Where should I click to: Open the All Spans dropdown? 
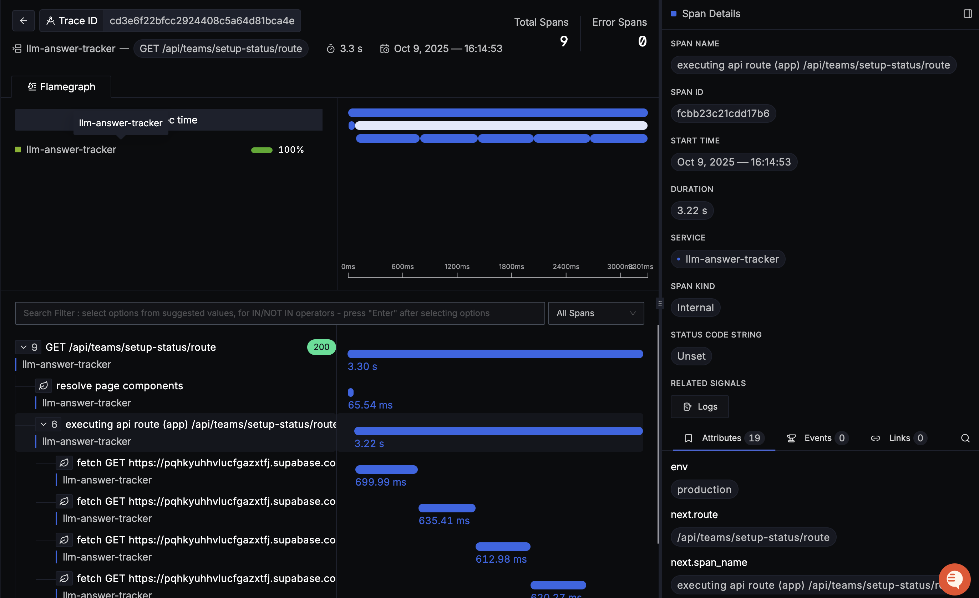(595, 313)
